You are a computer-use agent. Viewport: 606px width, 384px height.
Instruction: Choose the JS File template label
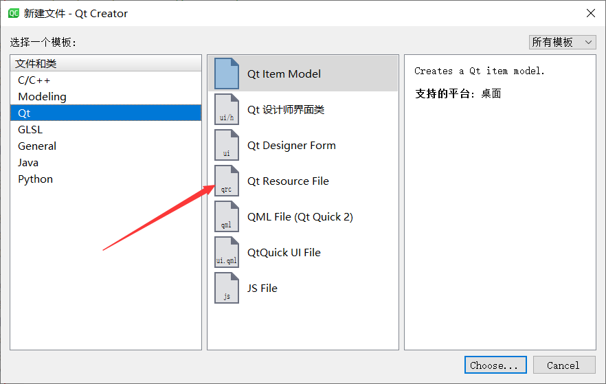pos(262,289)
